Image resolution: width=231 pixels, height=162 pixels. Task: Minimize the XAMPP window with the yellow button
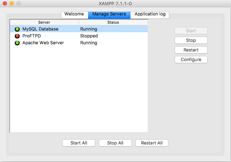(12, 3)
